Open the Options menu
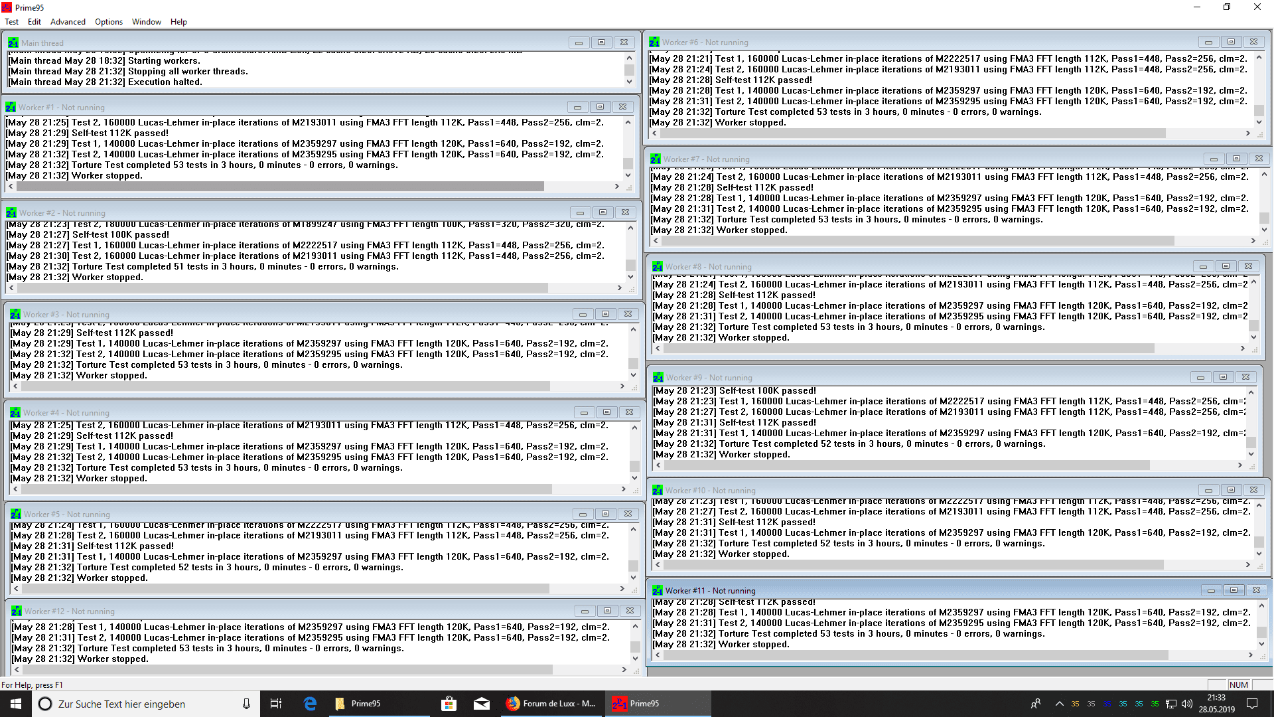The width and height of the screenshot is (1274, 717). click(x=109, y=22)
